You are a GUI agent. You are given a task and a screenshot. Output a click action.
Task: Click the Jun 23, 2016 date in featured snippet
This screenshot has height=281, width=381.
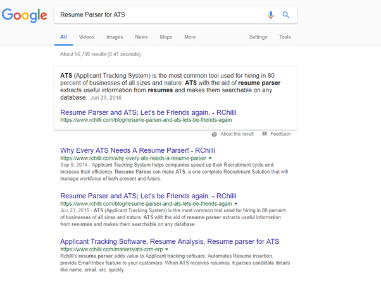[106, 98]
